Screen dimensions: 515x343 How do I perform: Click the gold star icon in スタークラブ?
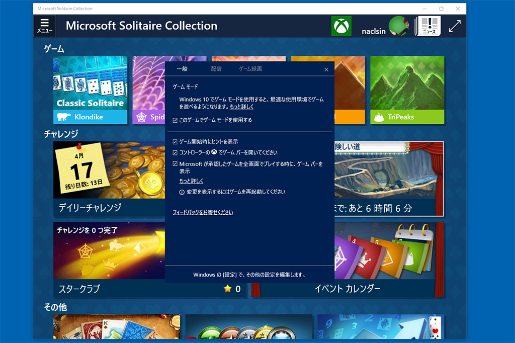(x=227, y=289)
